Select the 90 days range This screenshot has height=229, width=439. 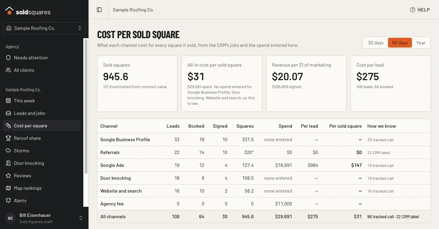pyautogui.click(x=400, y=43)
